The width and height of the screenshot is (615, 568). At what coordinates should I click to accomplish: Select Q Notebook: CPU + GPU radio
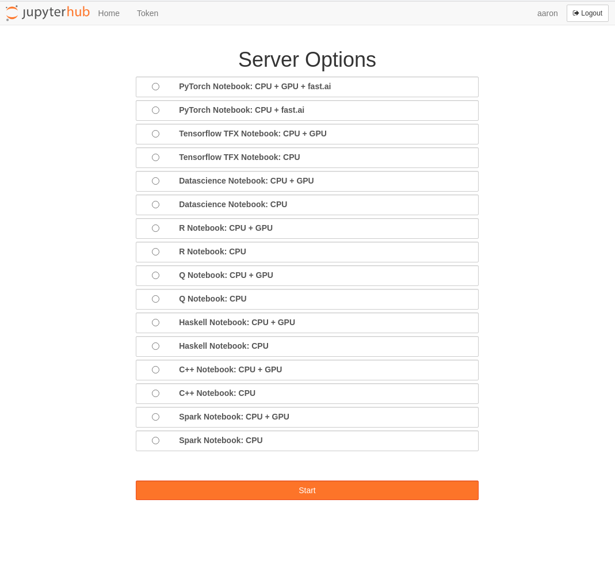[155, 276]
